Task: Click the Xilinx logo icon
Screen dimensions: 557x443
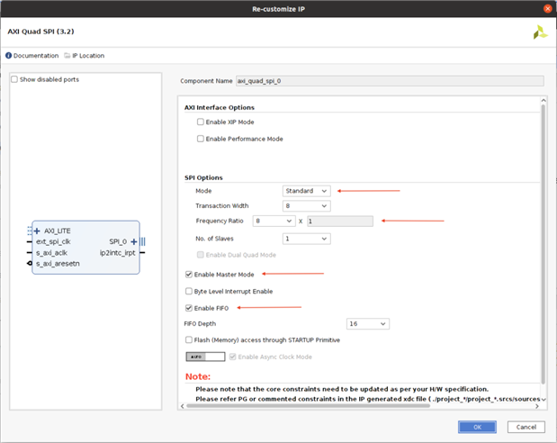Action: click(x=538, y=32)
